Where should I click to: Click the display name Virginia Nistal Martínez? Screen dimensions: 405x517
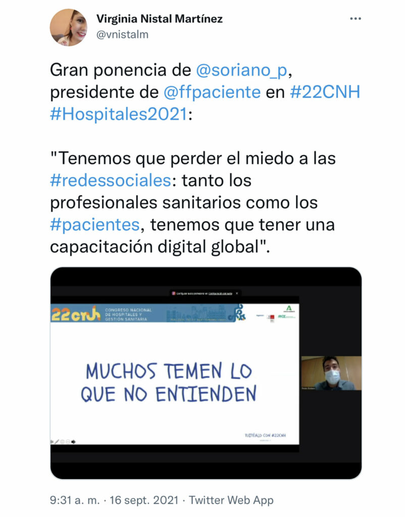coord(159,19)
